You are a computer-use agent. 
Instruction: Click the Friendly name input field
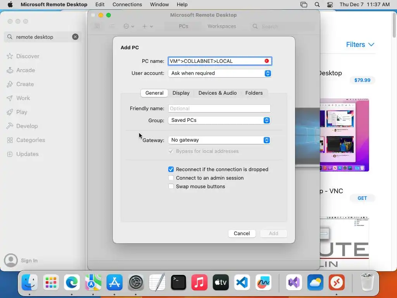tap(219, 109)
